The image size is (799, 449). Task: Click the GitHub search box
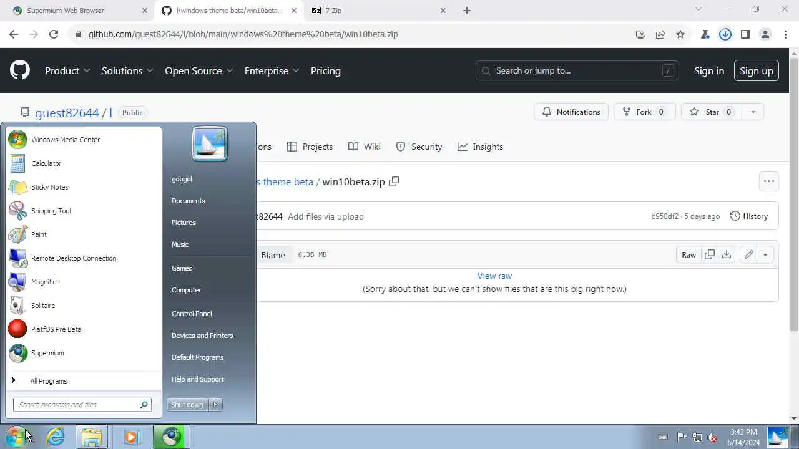point(577,70)
